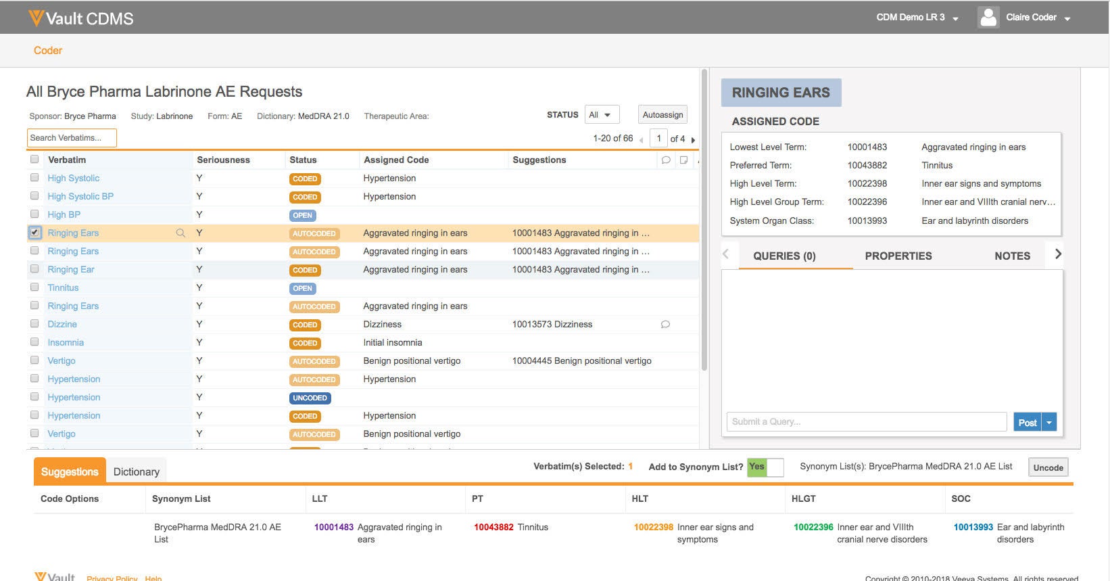The width and height of the screenshot is (1110, 581).
Task: Uncheck the selected Ringing Ears checkbox
Action: pyautogui.click(x=35, y=233)
